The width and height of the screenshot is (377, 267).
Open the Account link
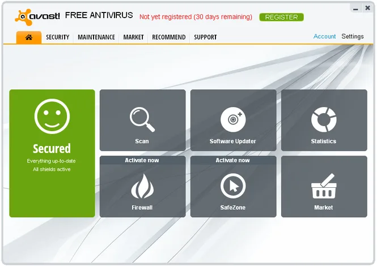click(324, 36)
